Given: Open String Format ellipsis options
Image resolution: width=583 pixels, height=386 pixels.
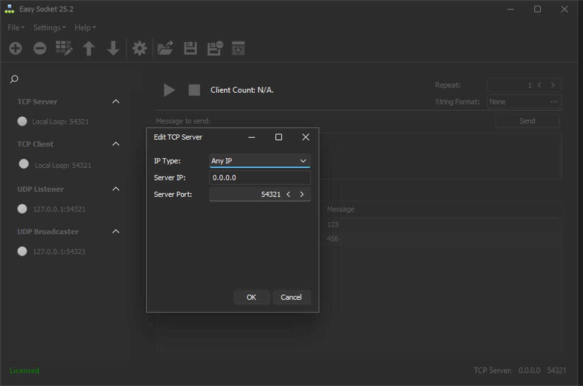Looking at the screenshot, I should coord(554,102).
